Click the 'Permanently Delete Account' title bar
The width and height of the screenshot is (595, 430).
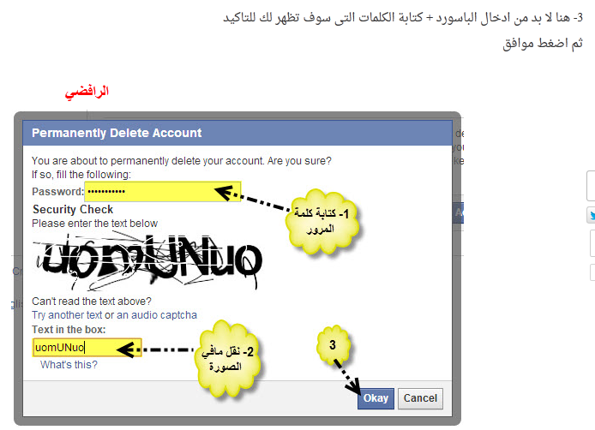237,133
